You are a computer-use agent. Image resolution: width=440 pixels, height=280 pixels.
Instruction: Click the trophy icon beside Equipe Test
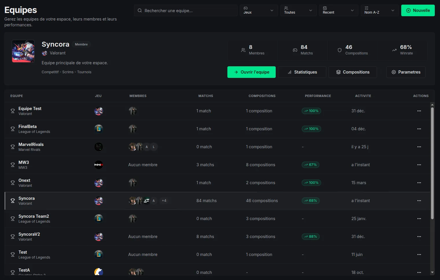pos(13,111)
